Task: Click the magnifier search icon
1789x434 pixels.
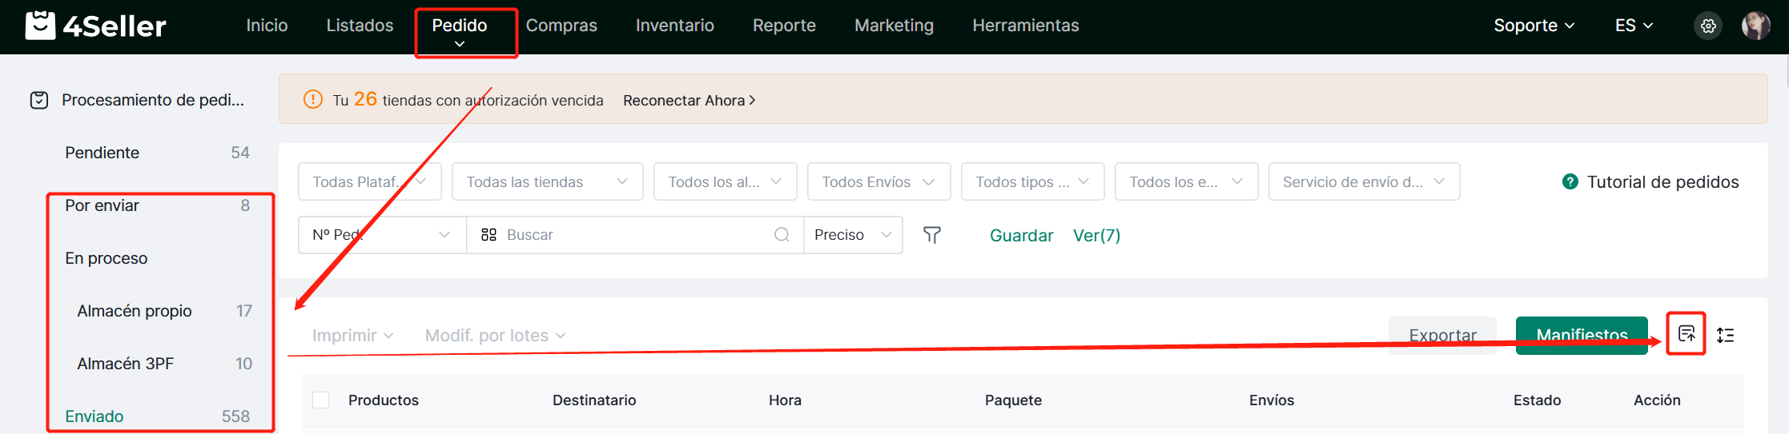Action: [782, 235]
